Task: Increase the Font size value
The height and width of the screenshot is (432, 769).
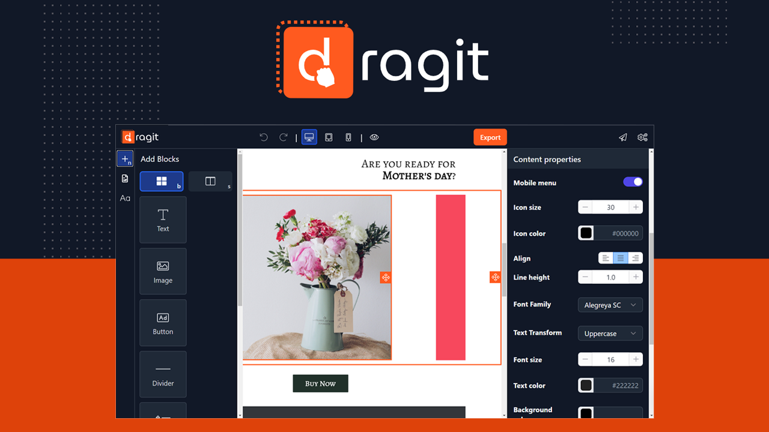Action: click(x=636, y=359)
